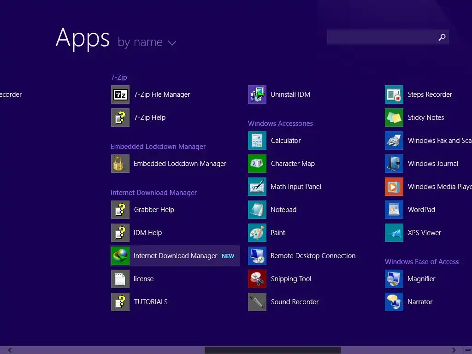
Task: Open the TUTORIALS help icon
Action: (x=120, y=302)
